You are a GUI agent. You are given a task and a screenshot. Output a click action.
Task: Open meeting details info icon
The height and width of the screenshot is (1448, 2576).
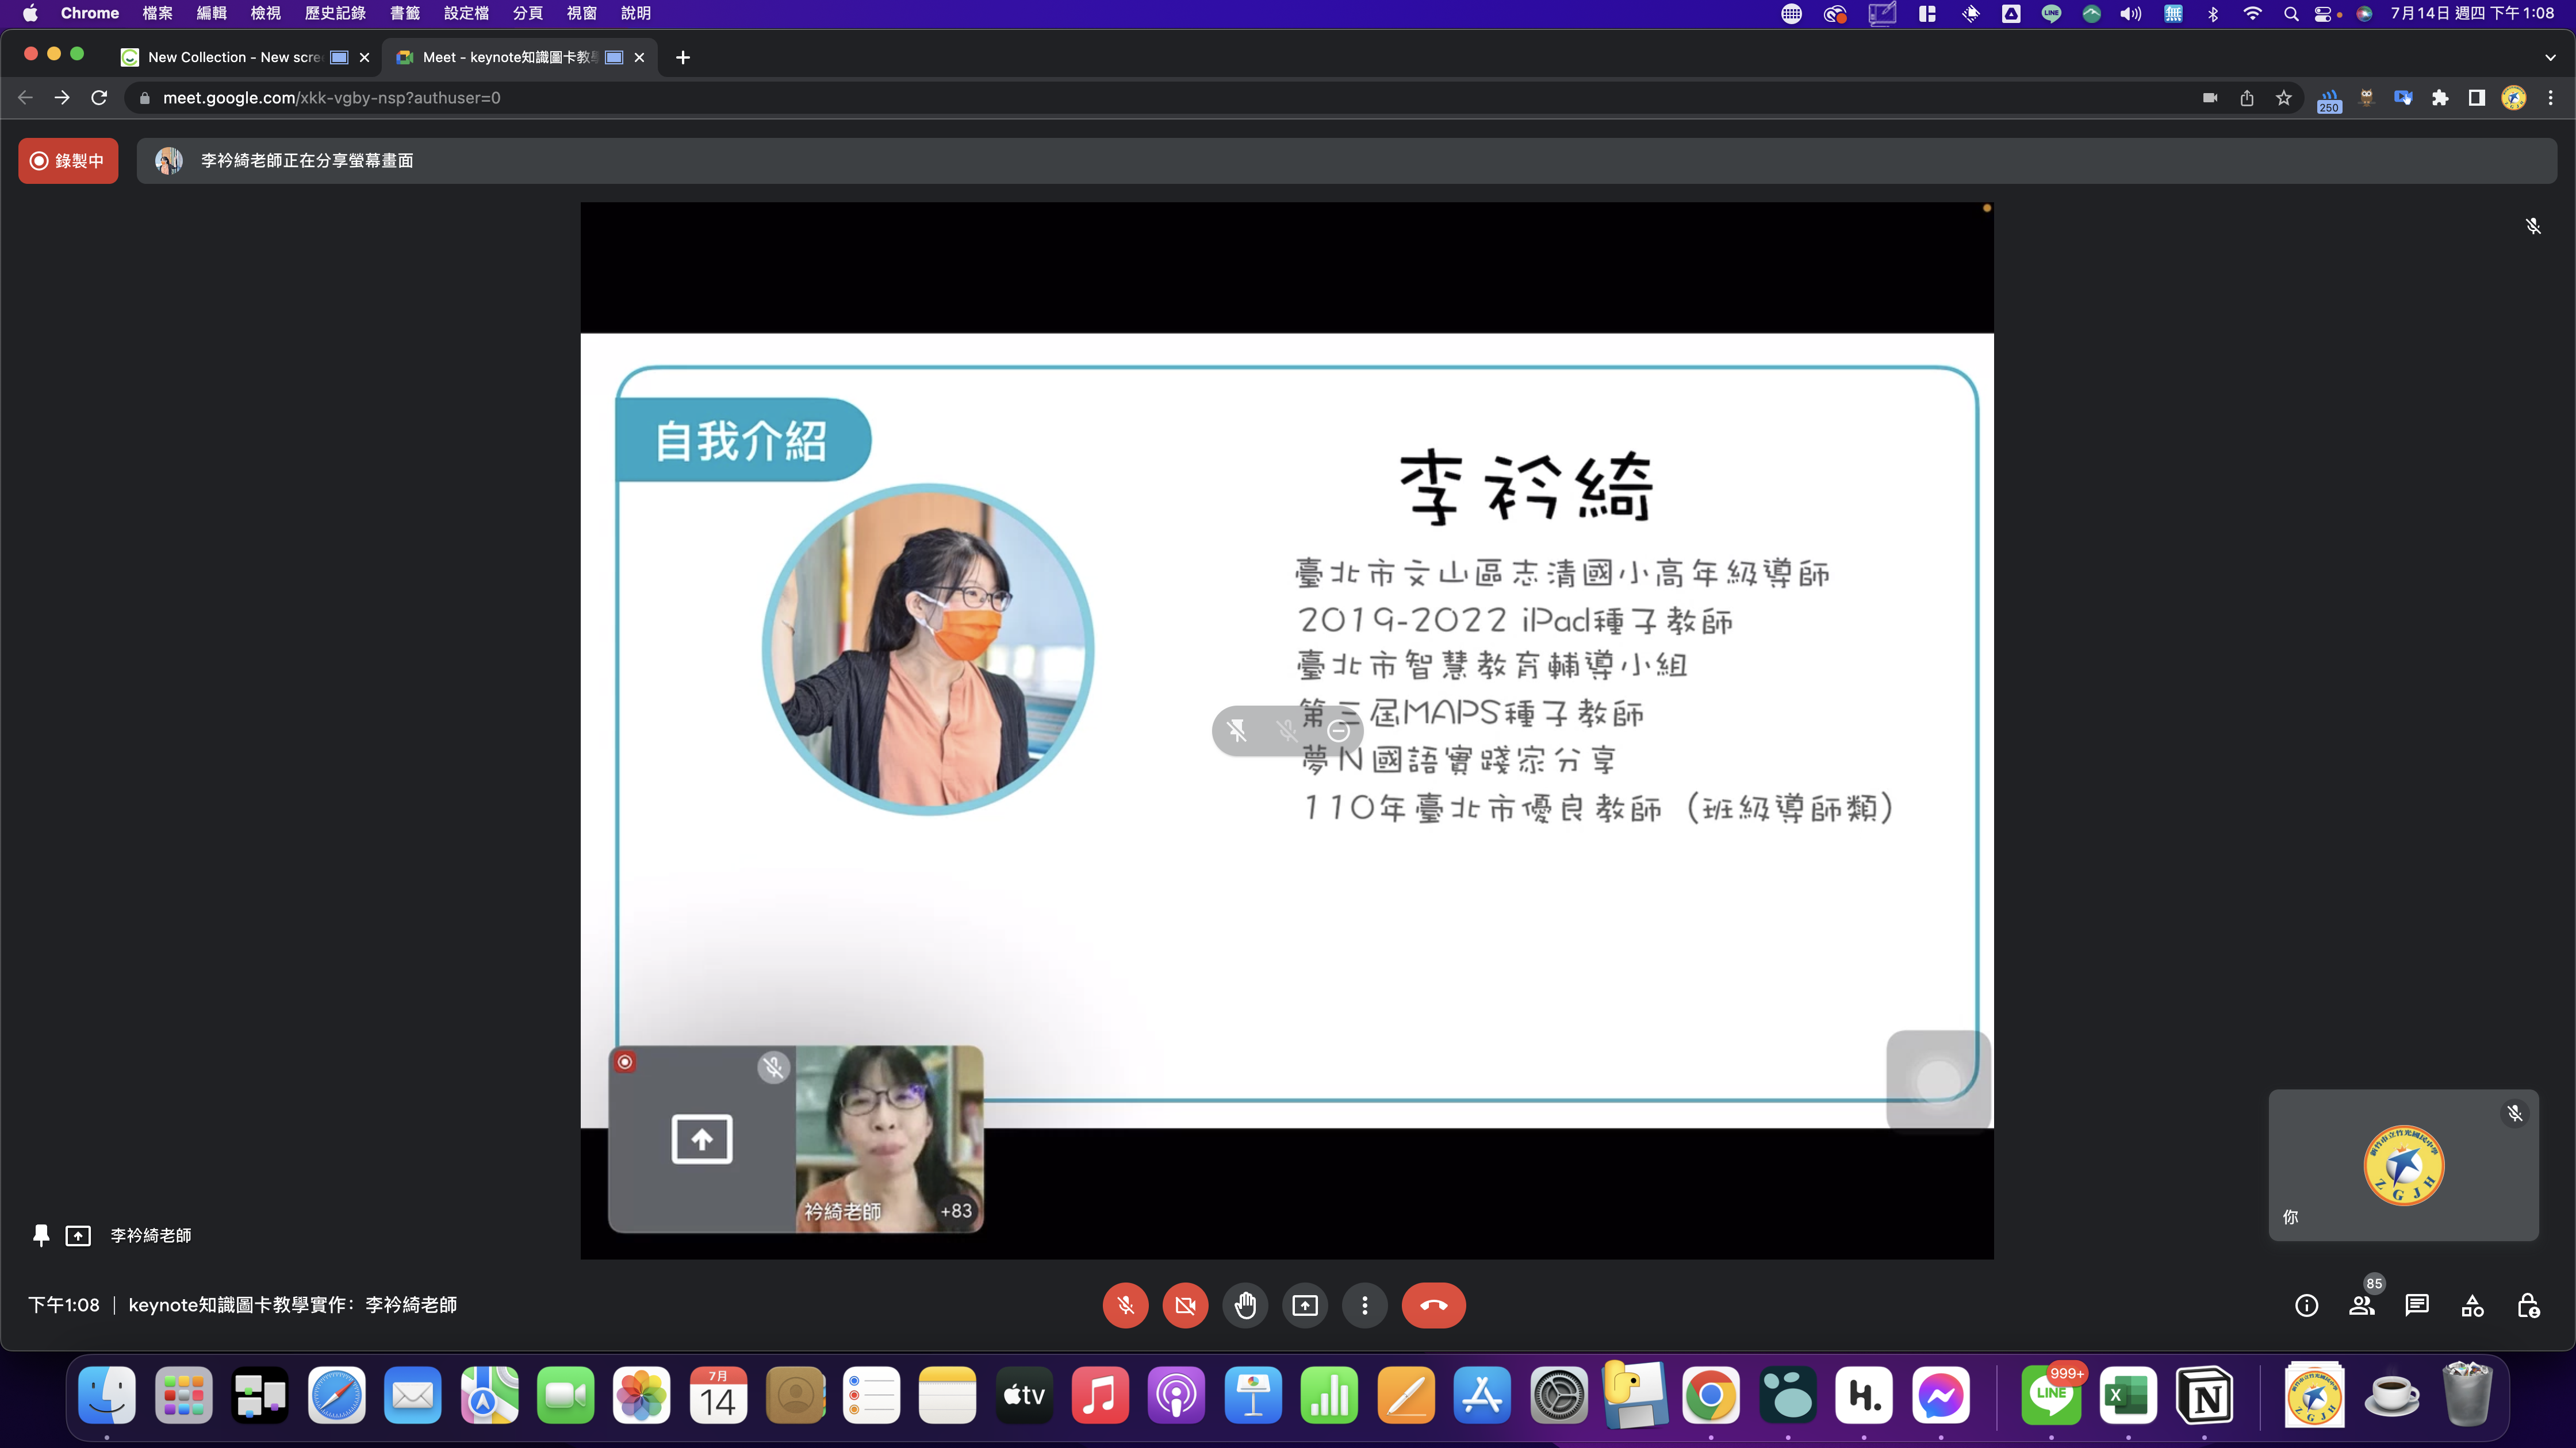(2306, 1305)
